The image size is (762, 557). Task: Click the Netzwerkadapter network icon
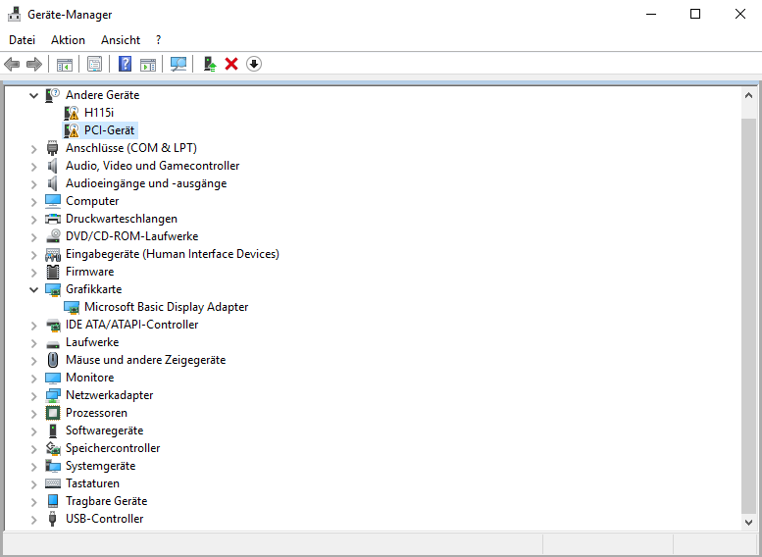click(x=53, y=395)
